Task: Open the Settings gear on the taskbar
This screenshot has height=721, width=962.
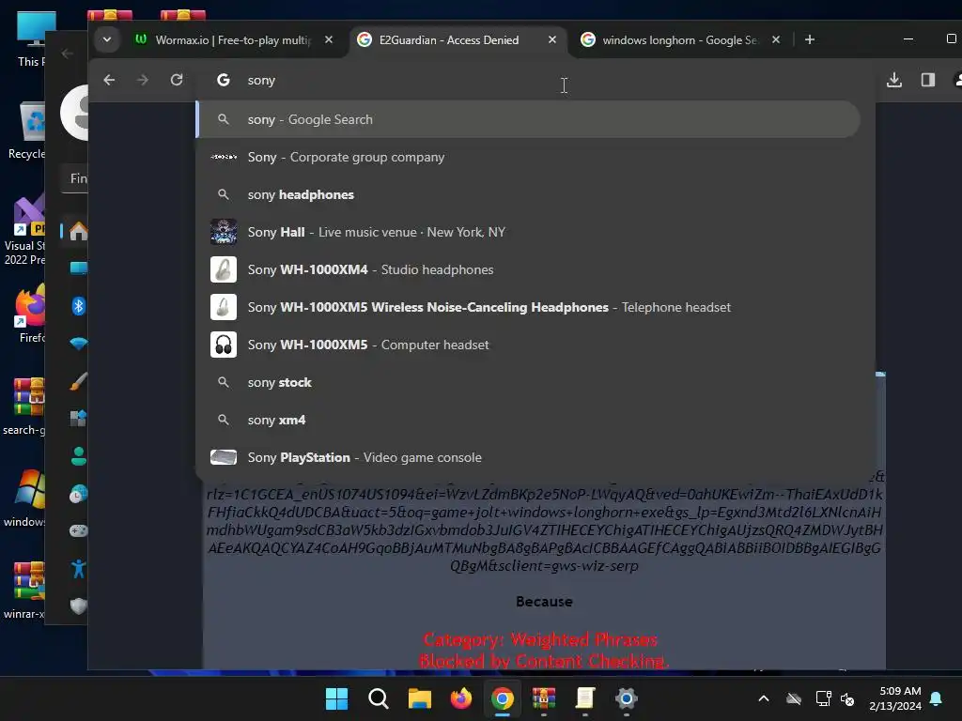Action: (627, 698)
